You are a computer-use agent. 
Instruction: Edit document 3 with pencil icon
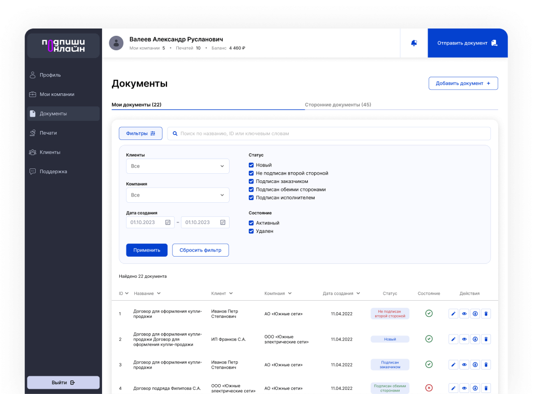pyautogui.click(x=453, y=364)
